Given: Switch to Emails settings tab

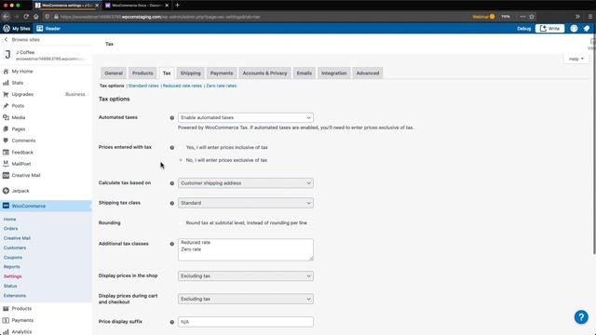Looking at the screenshot, I should tap(305, 73).
